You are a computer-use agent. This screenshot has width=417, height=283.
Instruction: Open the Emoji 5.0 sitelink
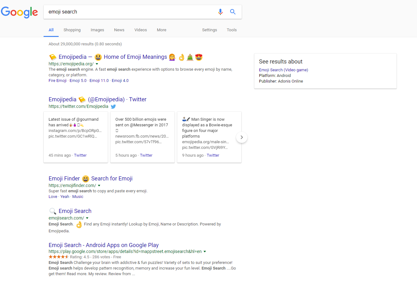78,81
